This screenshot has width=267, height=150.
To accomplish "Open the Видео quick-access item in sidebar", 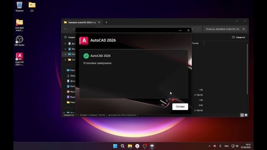I will (71, 97).
